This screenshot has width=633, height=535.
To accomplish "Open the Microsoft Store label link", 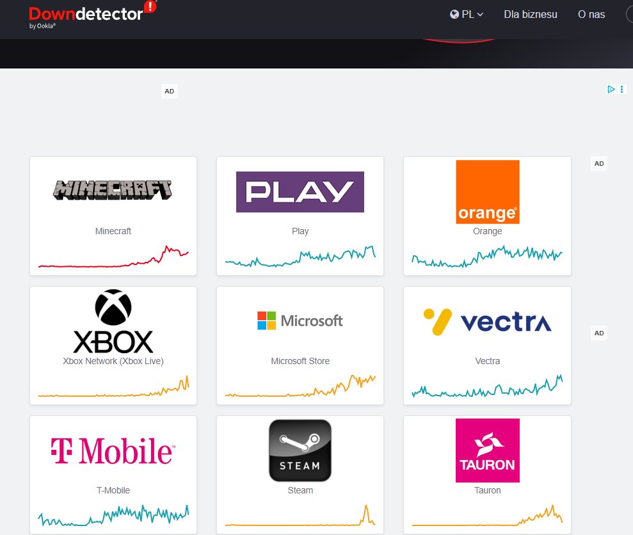I will (300, 361).
